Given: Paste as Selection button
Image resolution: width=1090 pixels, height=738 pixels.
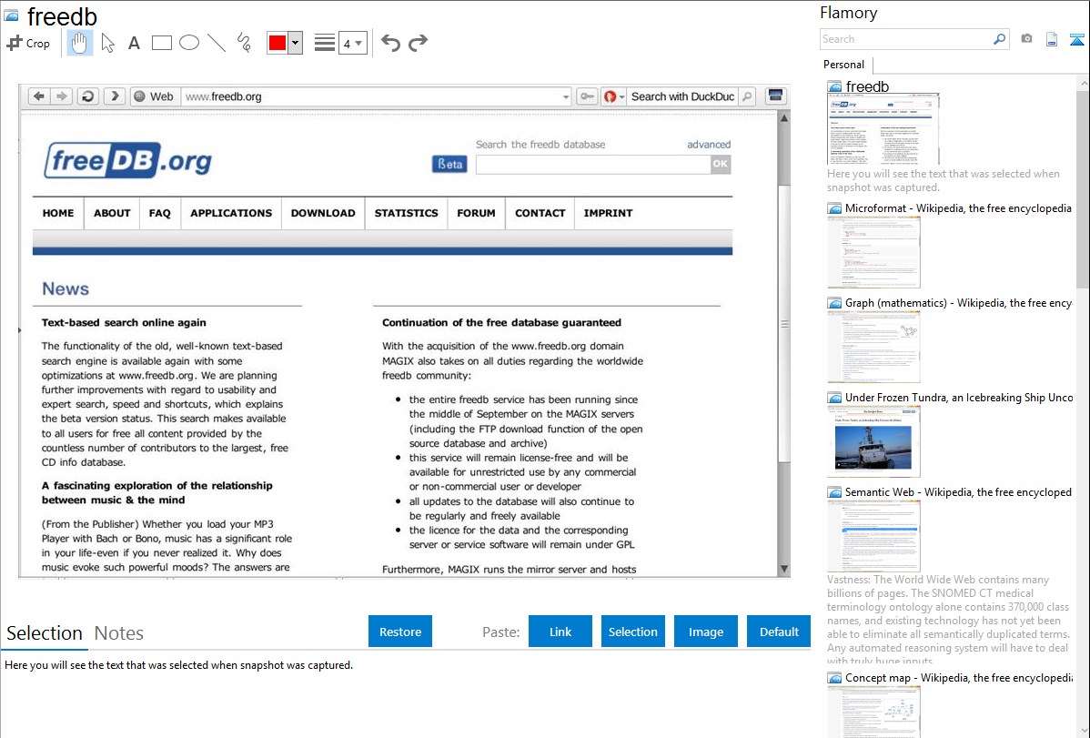Looking at the screenshot, I should [x=632, y=632].
